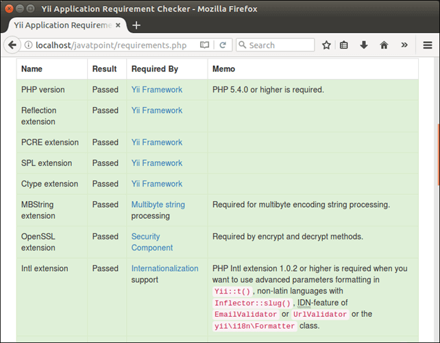Click search magnifier icon in search box

242,45
